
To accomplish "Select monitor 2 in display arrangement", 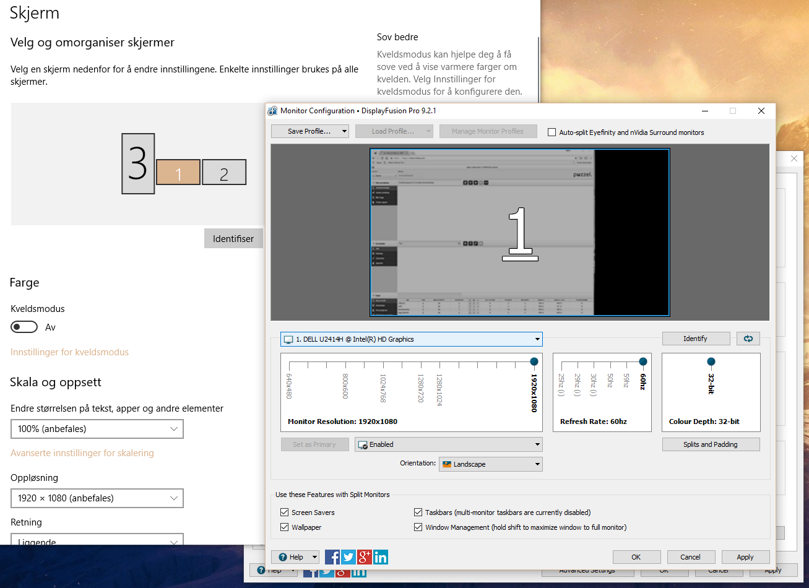I will click(224, 173).
